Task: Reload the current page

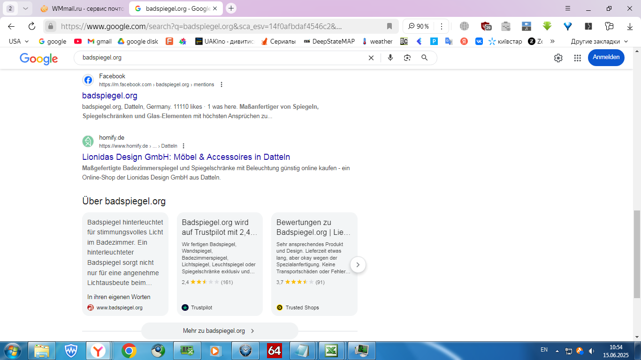Action: click(x=32, y=26)
